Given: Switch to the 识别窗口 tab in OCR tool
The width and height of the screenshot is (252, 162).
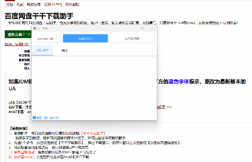Looking at the screenshot, I should click(x=43, y=50).
